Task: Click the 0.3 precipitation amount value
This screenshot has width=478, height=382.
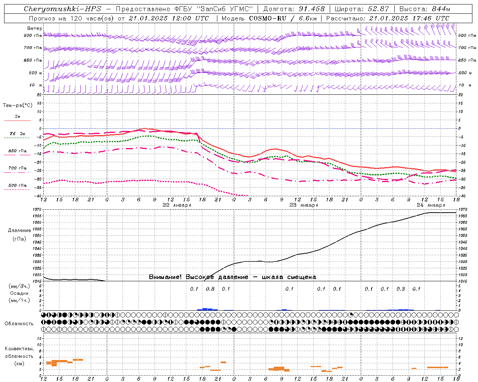Action: pyautogui.click(x=400, y=289)
